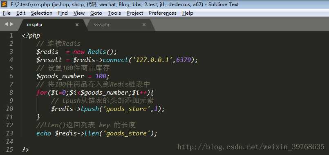Click the ?> closing tag
This screenshot has width=329, height=155.
[25, 150]
